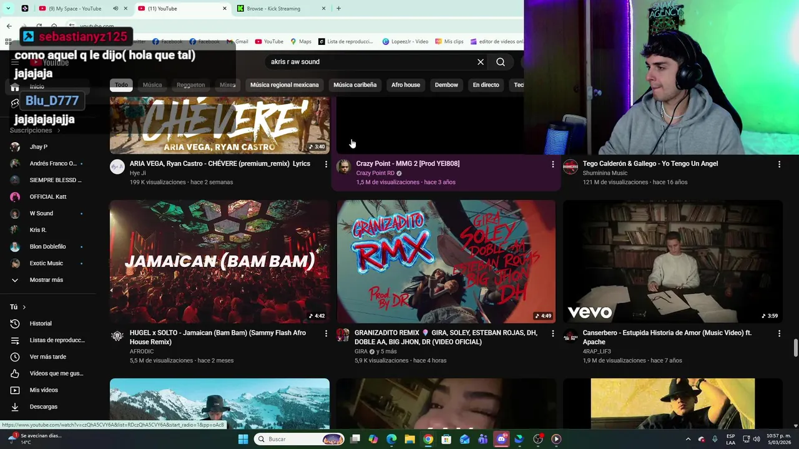Toggle the taskbar volume speaker icon
Image resolution: width=799 pixels, height=449 pixels.
click(x=757, y=439)
